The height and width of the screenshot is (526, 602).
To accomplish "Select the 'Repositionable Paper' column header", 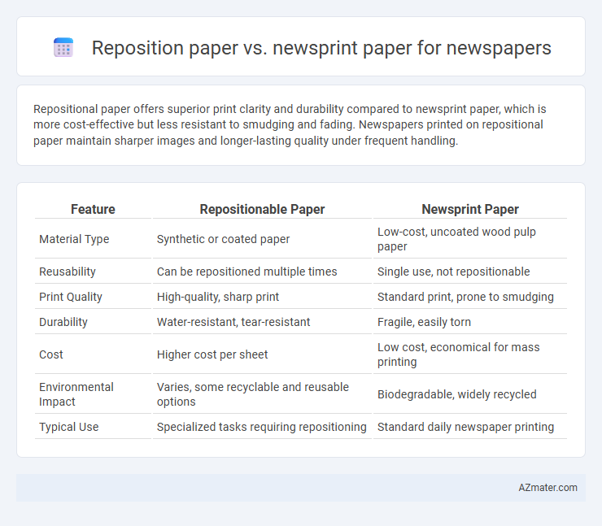I will click(x=262, y=209).
